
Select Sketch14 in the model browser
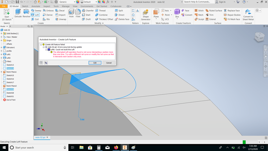click(x=10, y=68)
